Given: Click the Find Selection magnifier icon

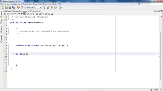Looking at the screenshot, I should click(x=16, y=14).
